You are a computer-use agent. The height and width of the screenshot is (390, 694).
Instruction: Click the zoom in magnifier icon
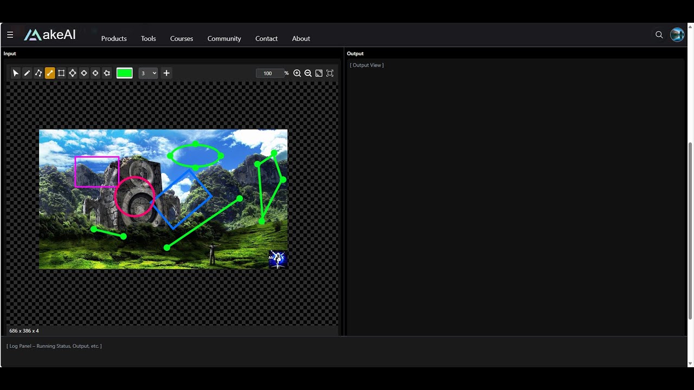[297, 73]
